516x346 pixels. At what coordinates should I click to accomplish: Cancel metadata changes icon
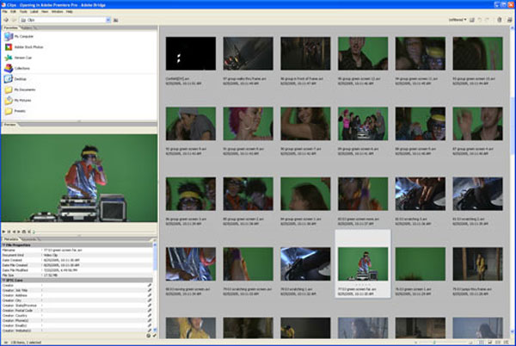(149, 336)
